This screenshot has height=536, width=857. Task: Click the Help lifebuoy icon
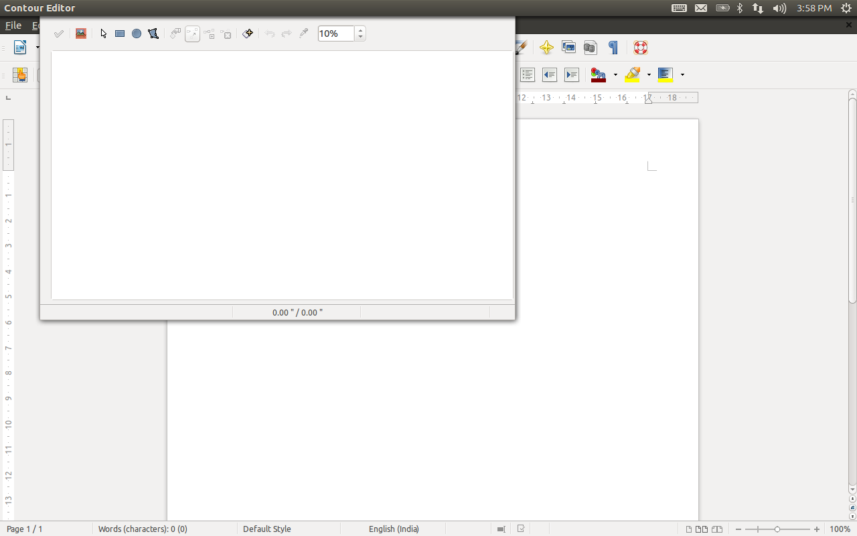pos(641,48)
